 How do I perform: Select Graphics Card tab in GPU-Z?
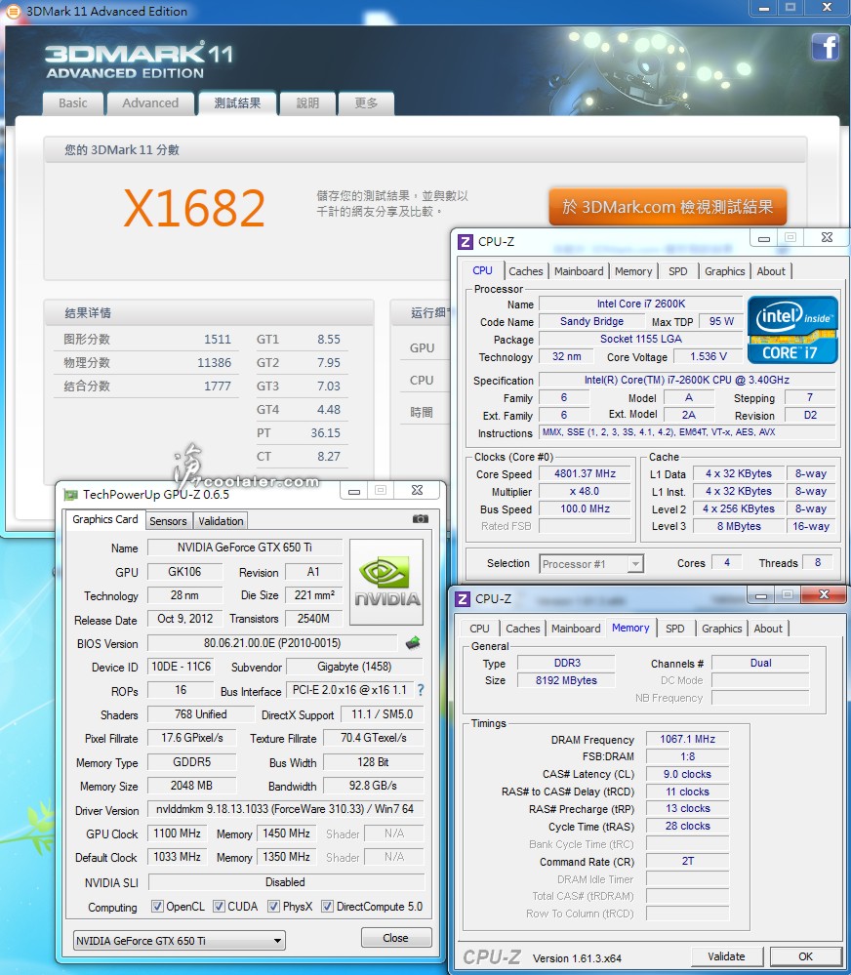105,519
